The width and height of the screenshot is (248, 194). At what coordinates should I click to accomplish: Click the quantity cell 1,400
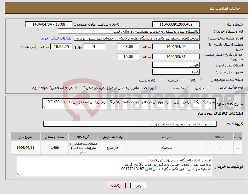tap(54, 148)
